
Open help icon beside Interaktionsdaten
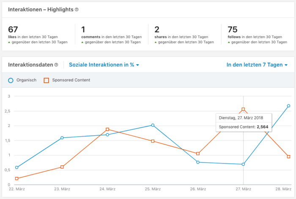(x=56, y=65)
